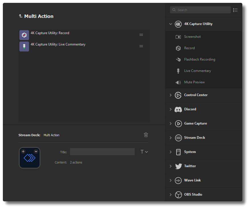The image size is (248, 207).
Task: Add a state with plus on key icon
Action: pos(23,152)
